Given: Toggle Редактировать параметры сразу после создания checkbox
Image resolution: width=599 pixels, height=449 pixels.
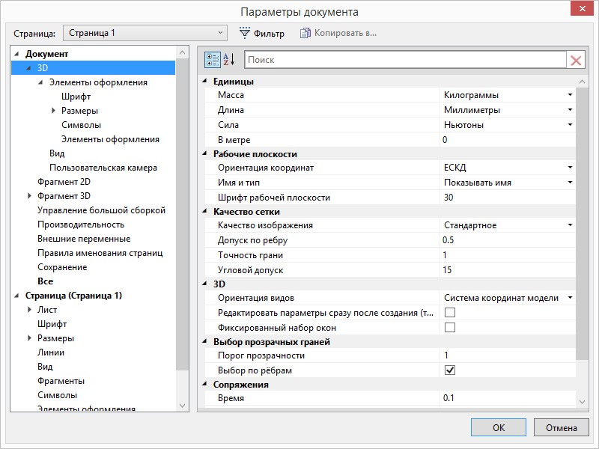Looking at the screenshot, I should pos(450,313).
